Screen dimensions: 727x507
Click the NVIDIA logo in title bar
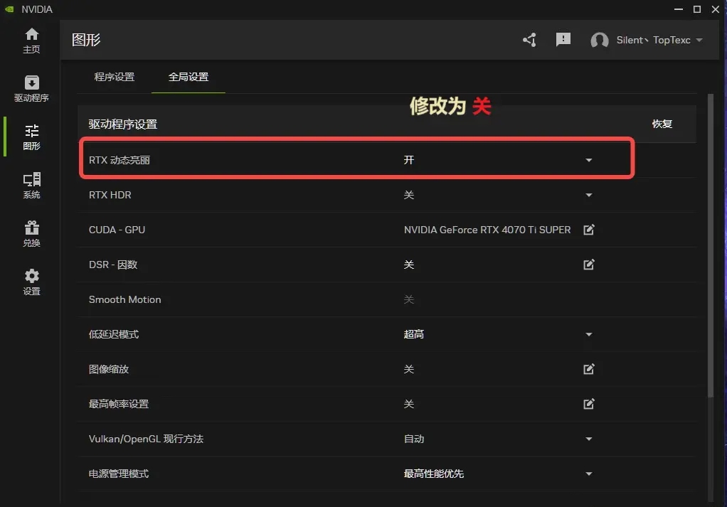9,9
